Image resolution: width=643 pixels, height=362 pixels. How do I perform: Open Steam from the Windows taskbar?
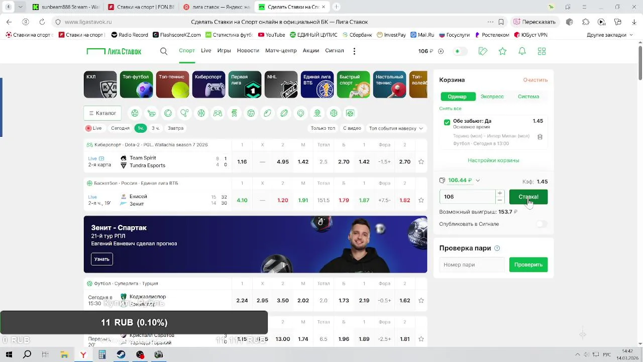click(121, 354)
